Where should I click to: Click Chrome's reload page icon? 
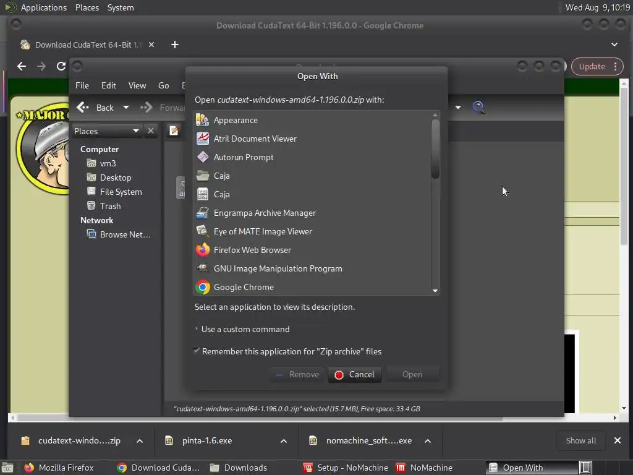61,66
